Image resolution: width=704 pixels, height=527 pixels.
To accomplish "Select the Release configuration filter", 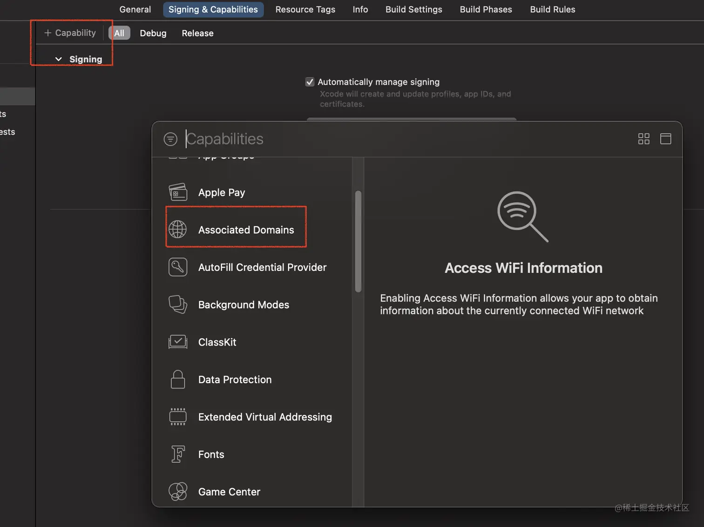I will (x=197, y=33).
